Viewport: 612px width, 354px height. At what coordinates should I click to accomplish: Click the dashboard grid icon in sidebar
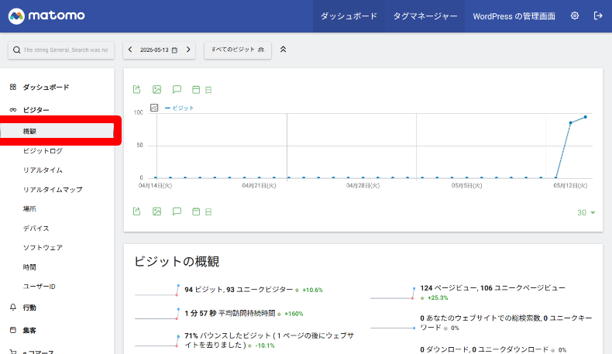coord(13,87)
